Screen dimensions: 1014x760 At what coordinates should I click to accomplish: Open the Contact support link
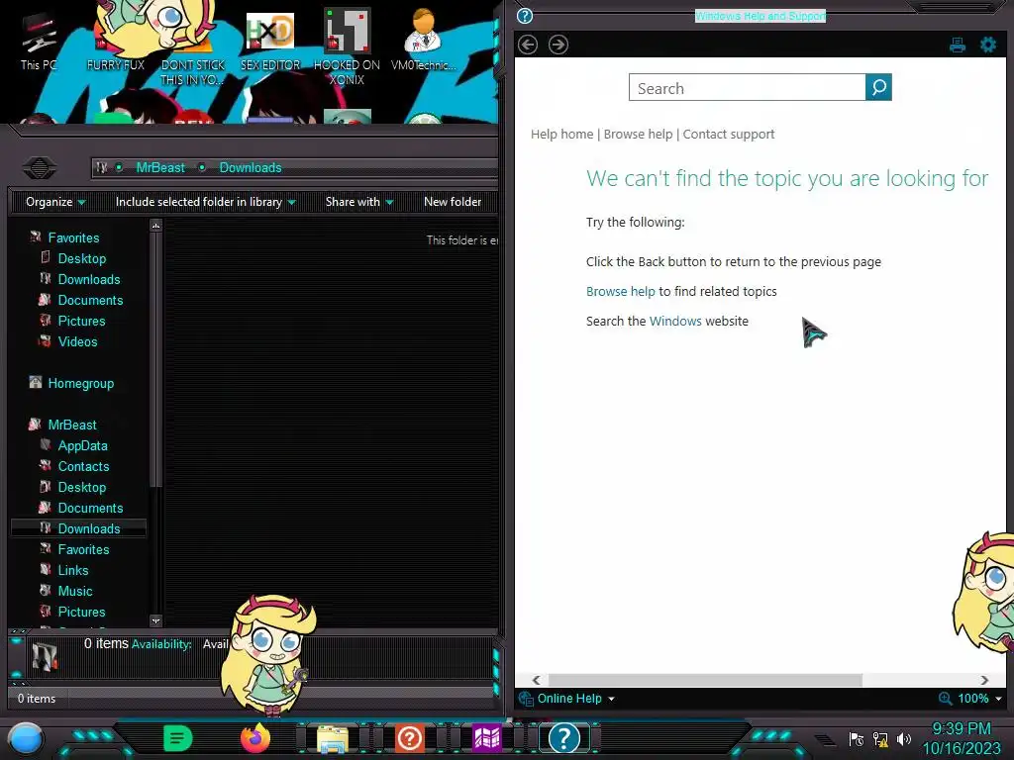(728, 134)
